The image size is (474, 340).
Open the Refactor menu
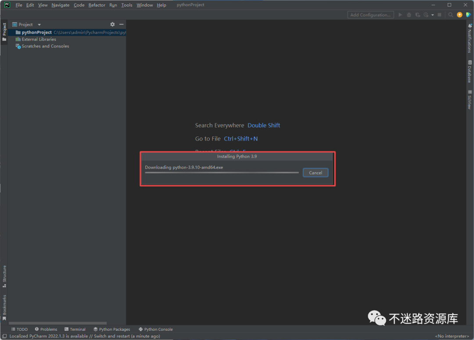(97, 5)
